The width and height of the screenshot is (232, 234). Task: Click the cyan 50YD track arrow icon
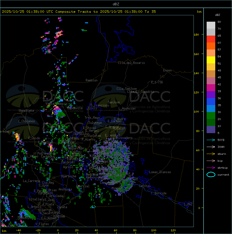pos(211,140)
